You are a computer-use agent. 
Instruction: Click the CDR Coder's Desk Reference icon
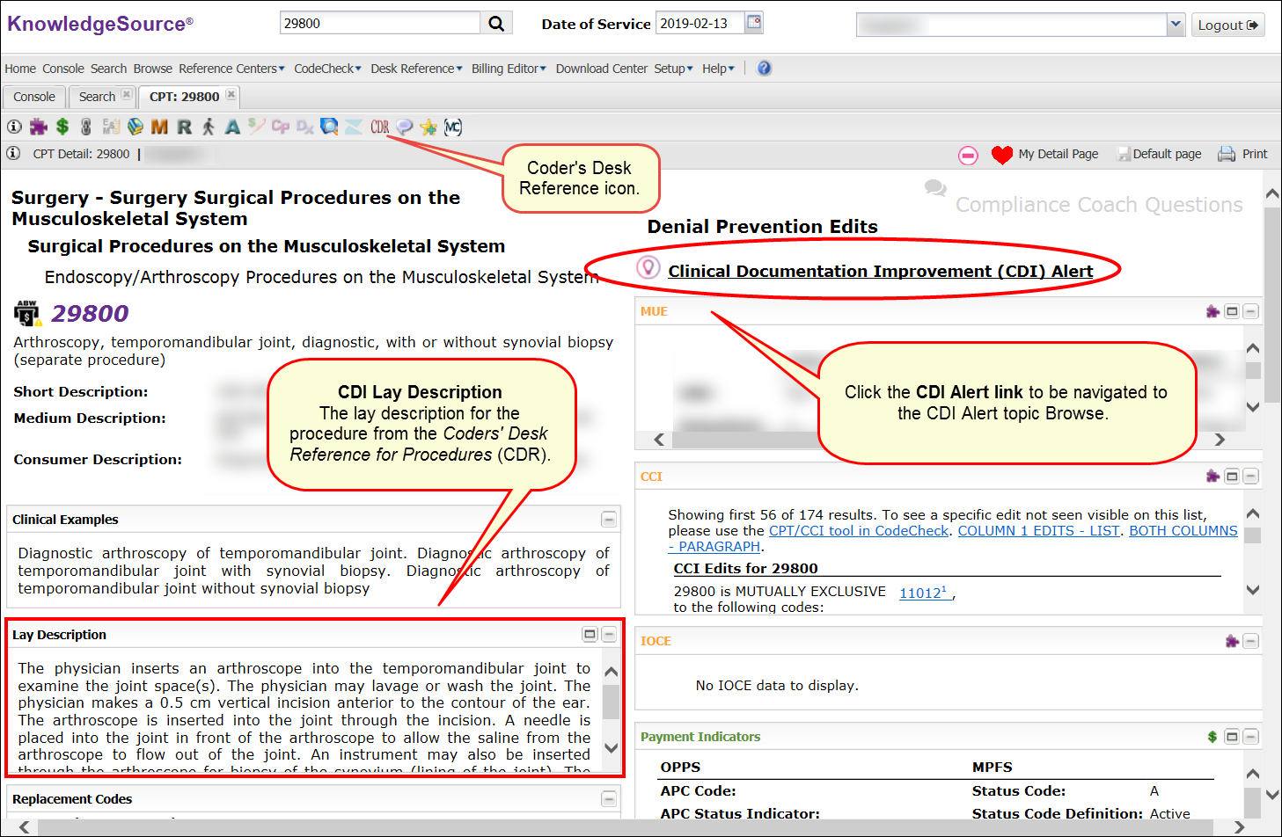point(379,127)
